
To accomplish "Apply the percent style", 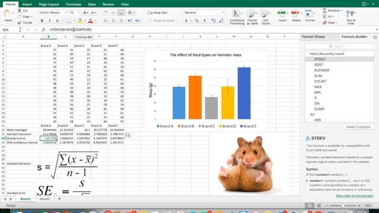I will (197, 21).
